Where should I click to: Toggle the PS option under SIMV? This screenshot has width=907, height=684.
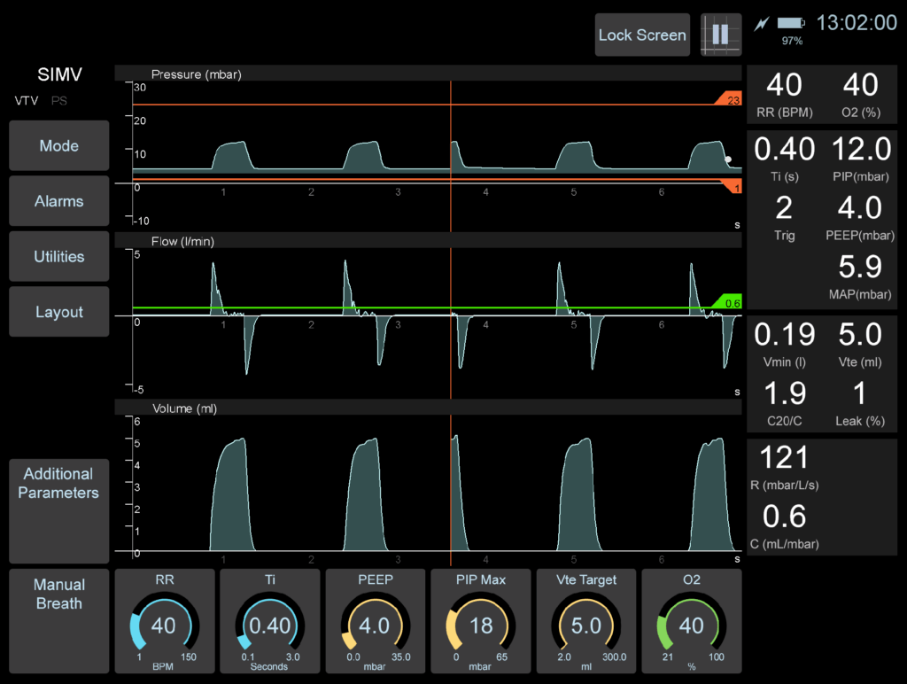click(59, 101)
